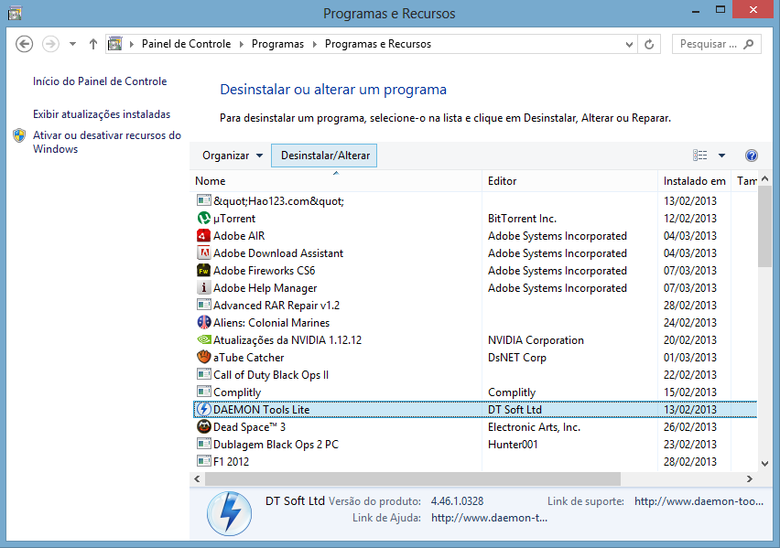Click Programas e Recursos breadcrumb
This screenshot has width=780, height=548.
(378, 44)
